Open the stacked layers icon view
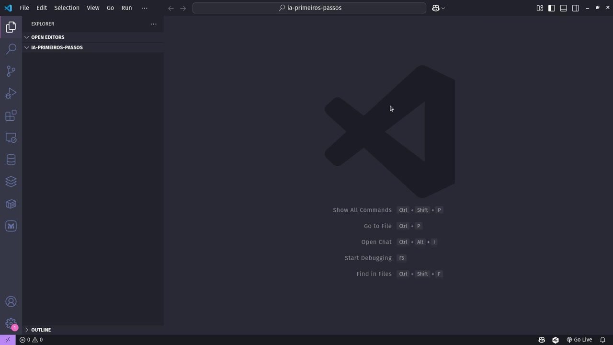This screenshot has width=613, height=345. [x=11, y=182]
